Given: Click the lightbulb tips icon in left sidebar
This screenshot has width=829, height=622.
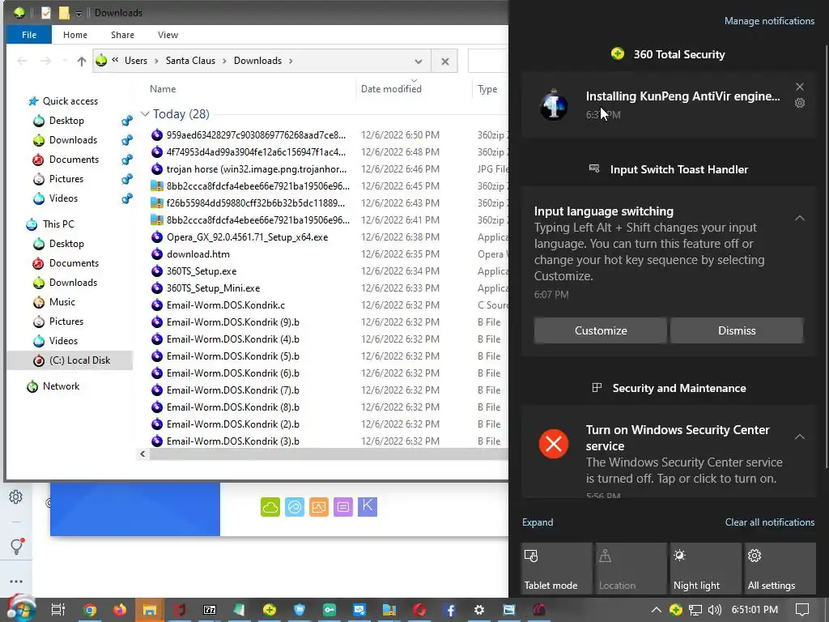Looking at the screenshot, I should coord(16,546).
